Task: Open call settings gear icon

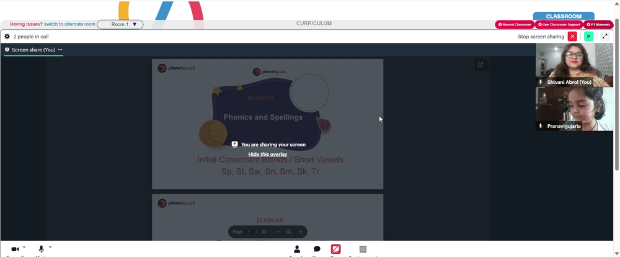Action: coord(7,37)
